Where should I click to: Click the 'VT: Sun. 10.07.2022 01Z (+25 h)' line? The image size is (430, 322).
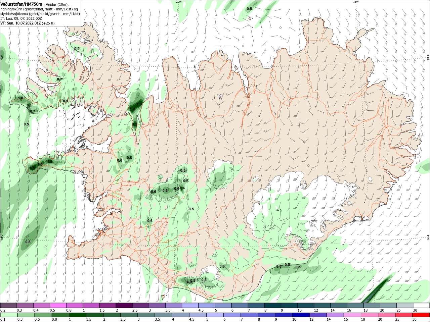(x=28, y=23)
